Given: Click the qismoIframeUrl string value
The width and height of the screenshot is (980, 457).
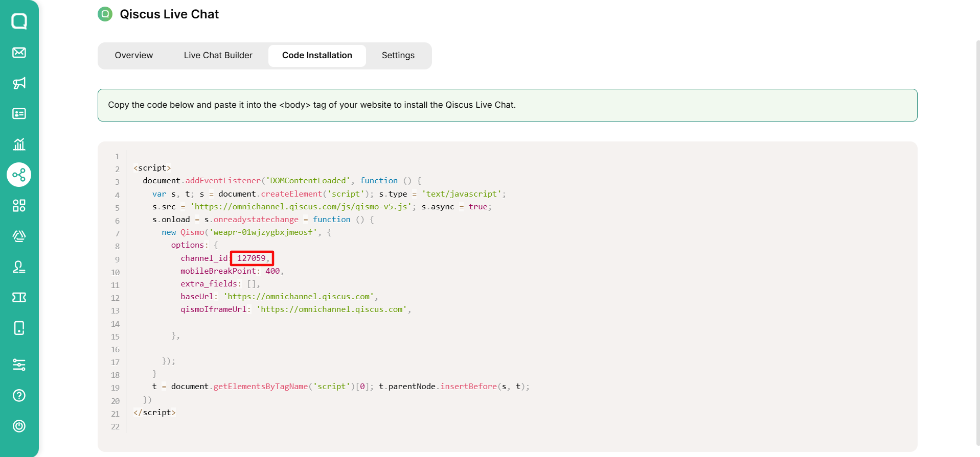Looking at the screenshot, I should [x=332, y=309].
